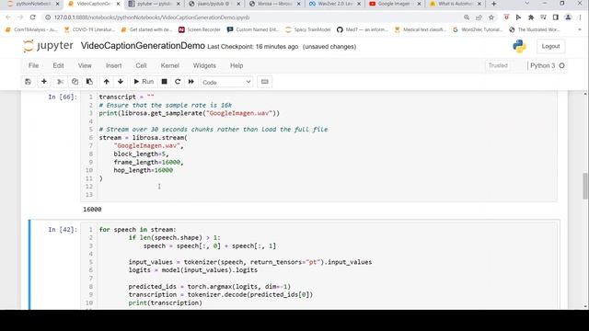Screen dimensions: 589x331
Task: Move selected cell down arrow
Action: click(121, 82)
